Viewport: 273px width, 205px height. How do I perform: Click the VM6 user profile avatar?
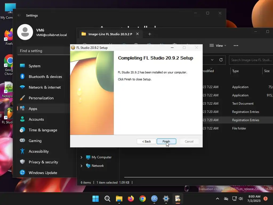[x=25, y=32]
